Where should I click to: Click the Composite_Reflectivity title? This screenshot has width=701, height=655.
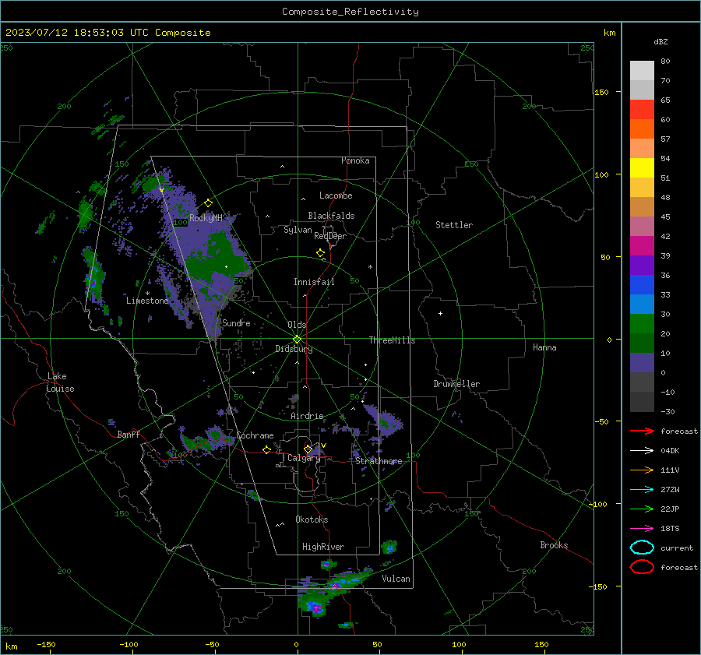[x=350, y=12]
